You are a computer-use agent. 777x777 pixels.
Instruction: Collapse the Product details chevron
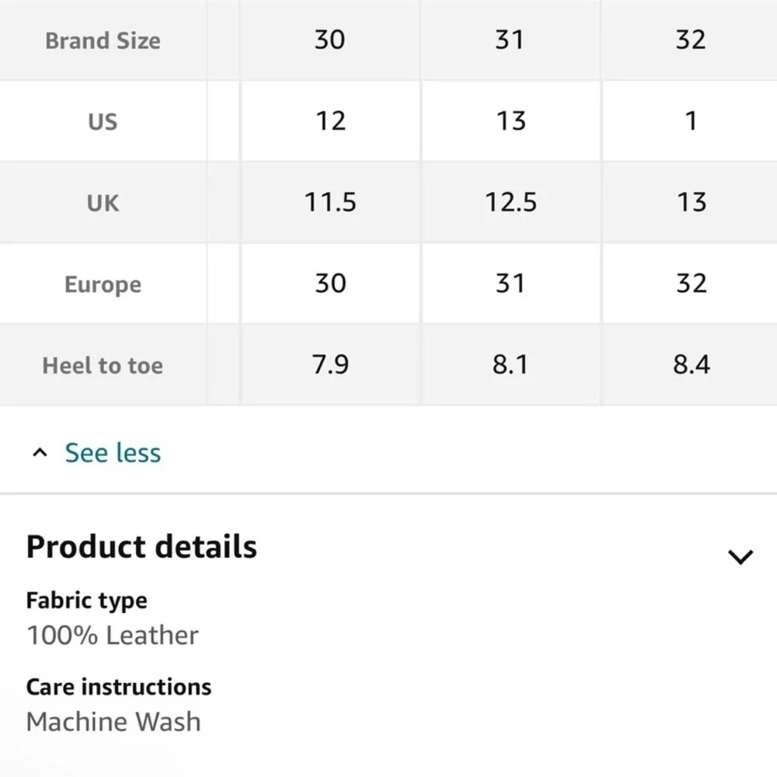point(740,556)
